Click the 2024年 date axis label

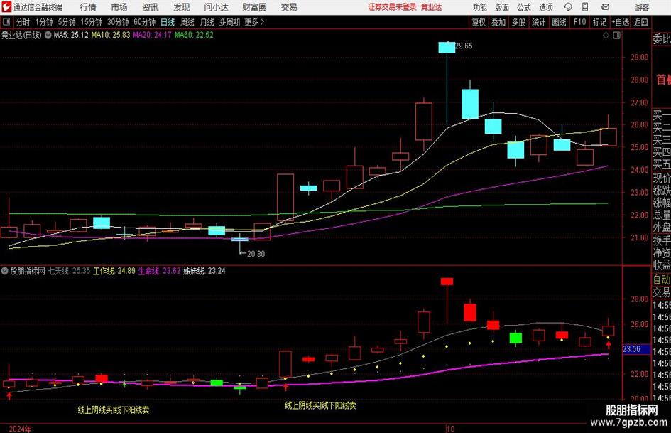20,429
